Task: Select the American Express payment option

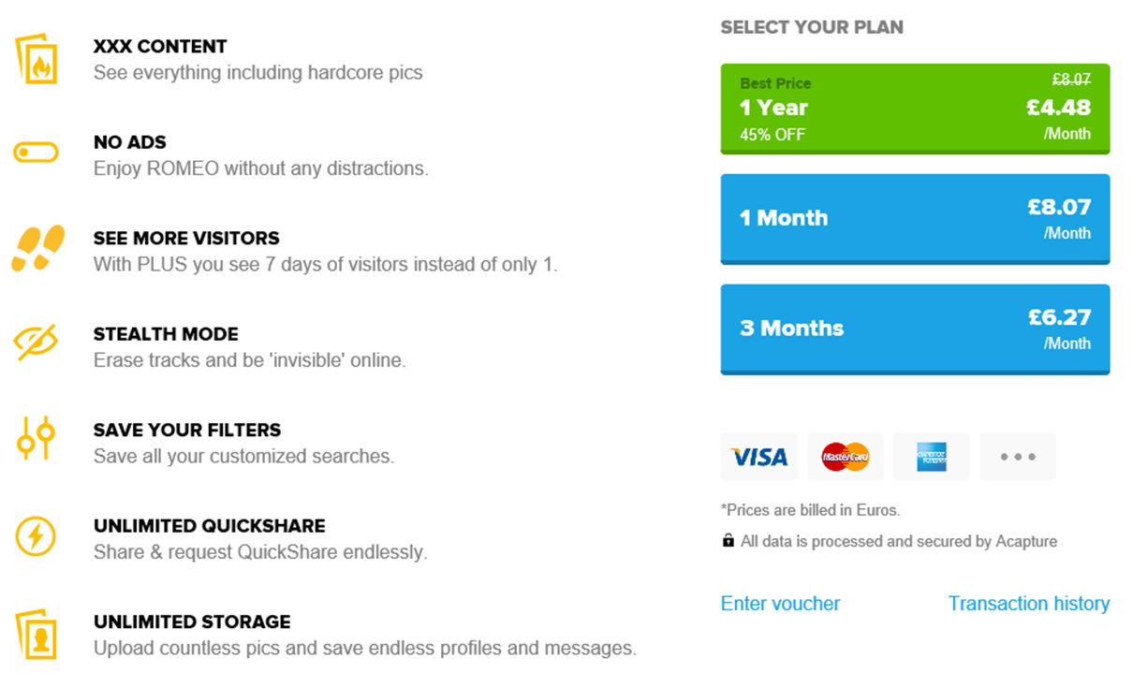Action: (x=931, y=457)
